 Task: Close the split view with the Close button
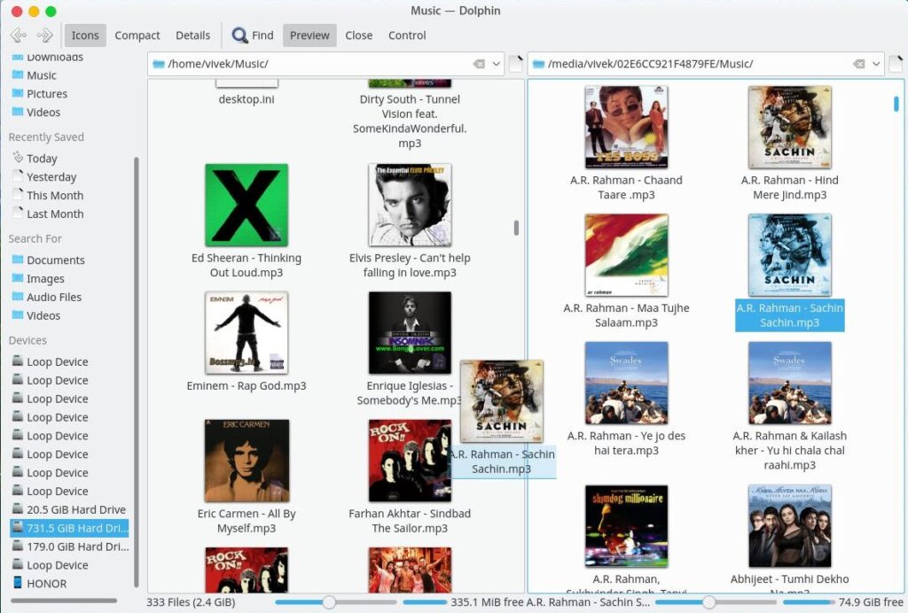click(x=358, y=35)
